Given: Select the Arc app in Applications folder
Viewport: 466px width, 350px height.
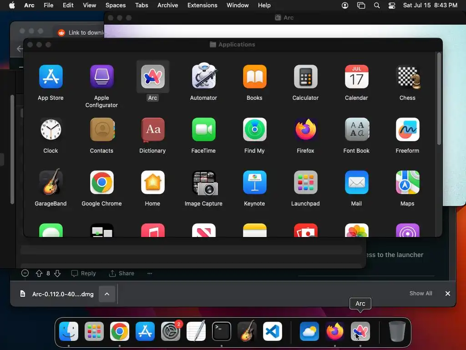Looking at the screenshot, I should 153,77.
